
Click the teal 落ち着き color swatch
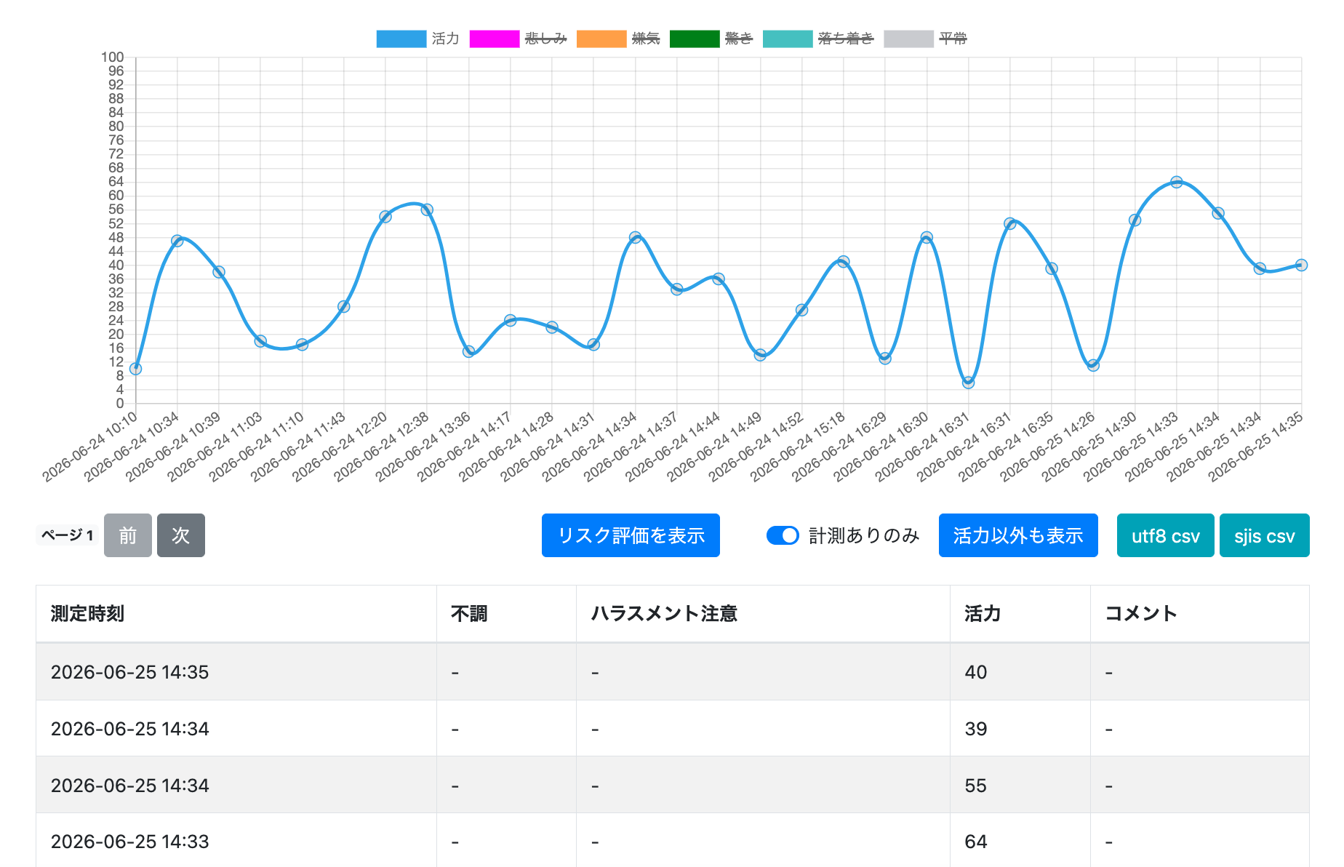point(788,39)
